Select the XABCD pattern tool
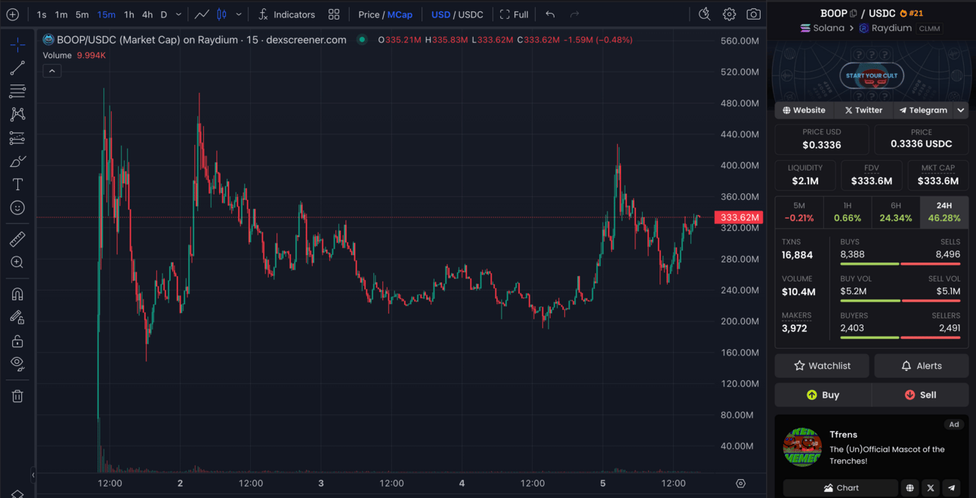 pos(17,115)
